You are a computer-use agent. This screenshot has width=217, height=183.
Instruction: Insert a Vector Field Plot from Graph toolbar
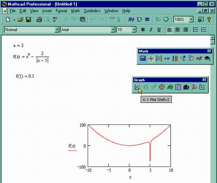coord(202,87)
